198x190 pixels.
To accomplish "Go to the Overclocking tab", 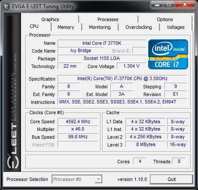I will pos(139,27).
